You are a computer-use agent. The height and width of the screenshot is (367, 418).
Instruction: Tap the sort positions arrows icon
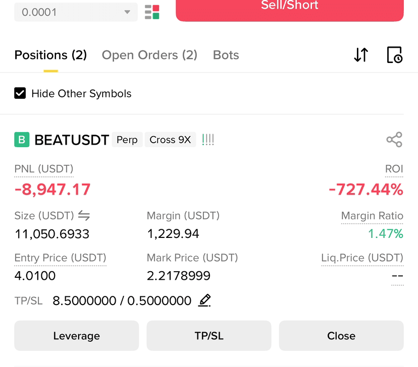coord(361,54)
